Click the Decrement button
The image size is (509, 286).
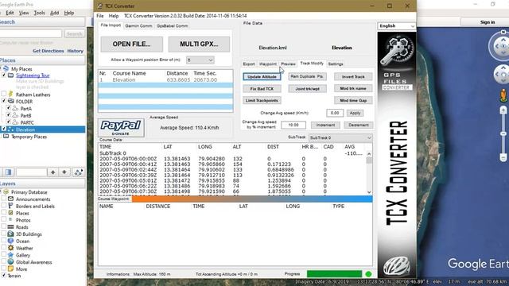coord(359,125)
